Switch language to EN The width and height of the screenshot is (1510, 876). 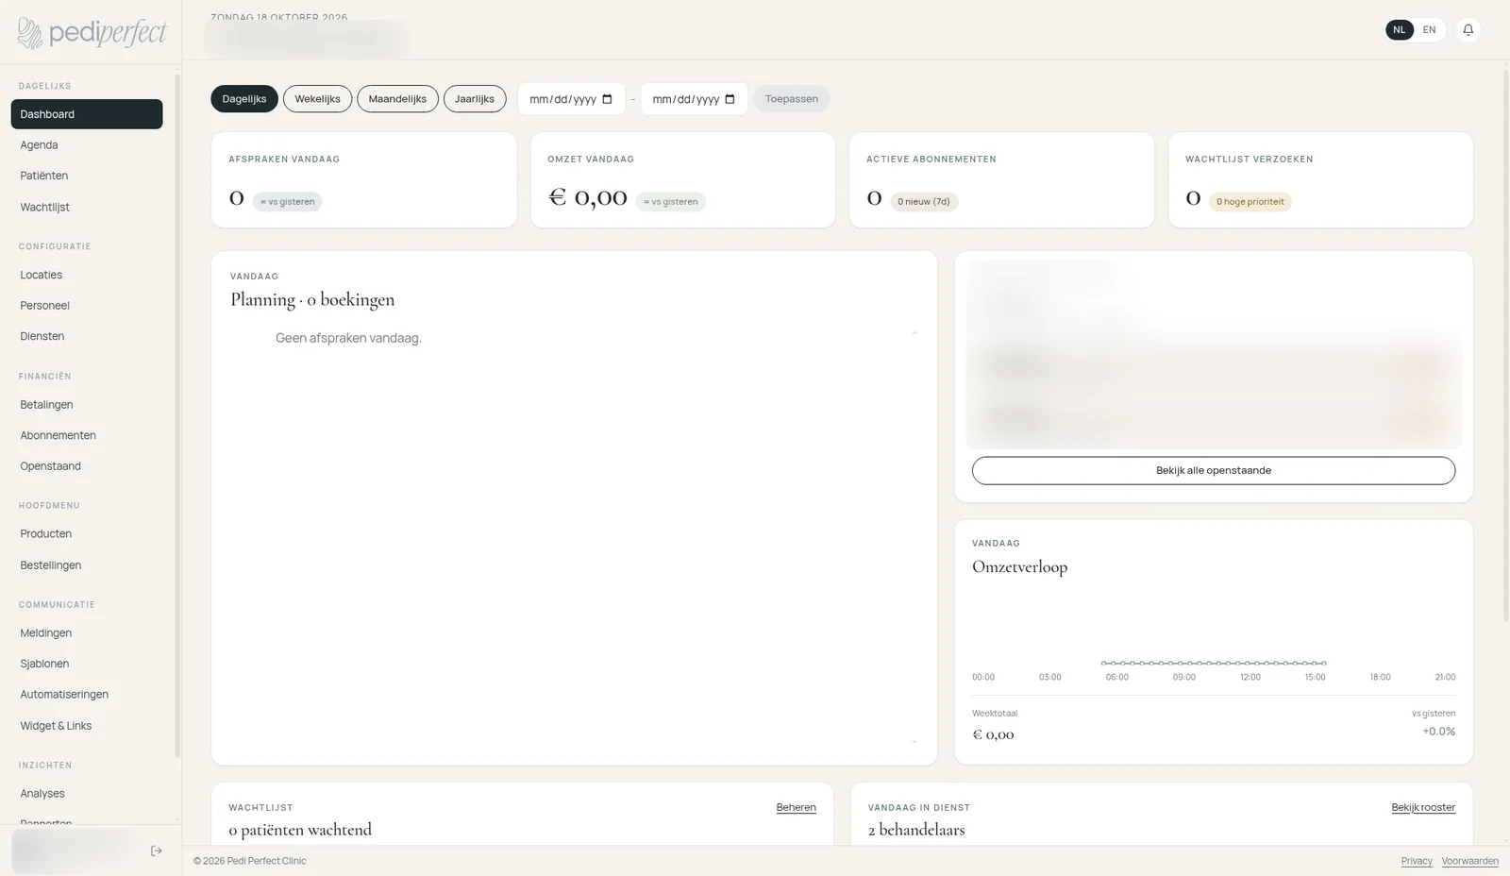tap(1429, 30)
